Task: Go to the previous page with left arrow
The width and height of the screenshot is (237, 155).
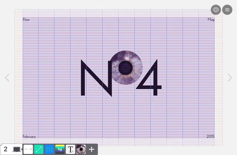Action: coord(7,77)
